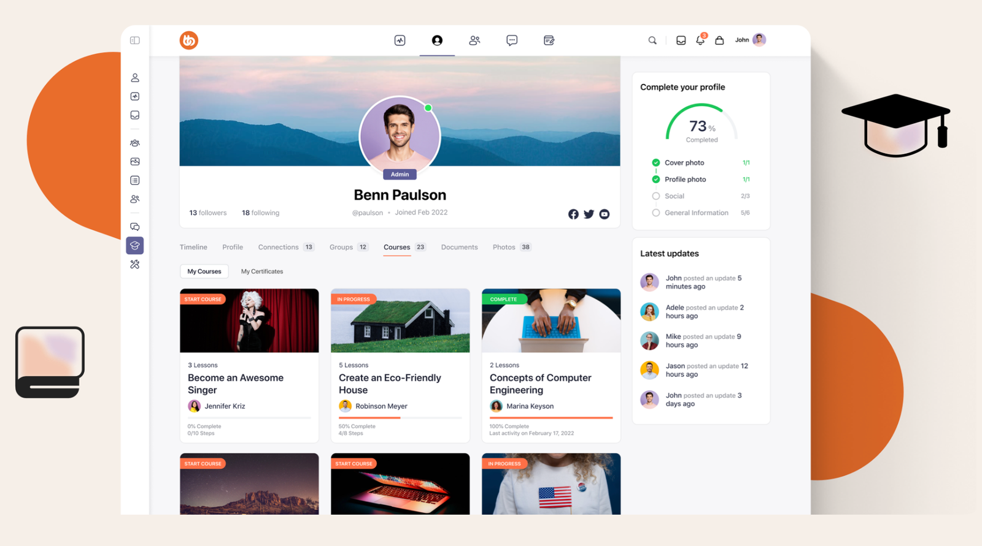Click the 13 followers link

pos(208,213)
